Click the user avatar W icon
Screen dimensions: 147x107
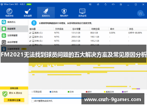click(x=141, y=14)
